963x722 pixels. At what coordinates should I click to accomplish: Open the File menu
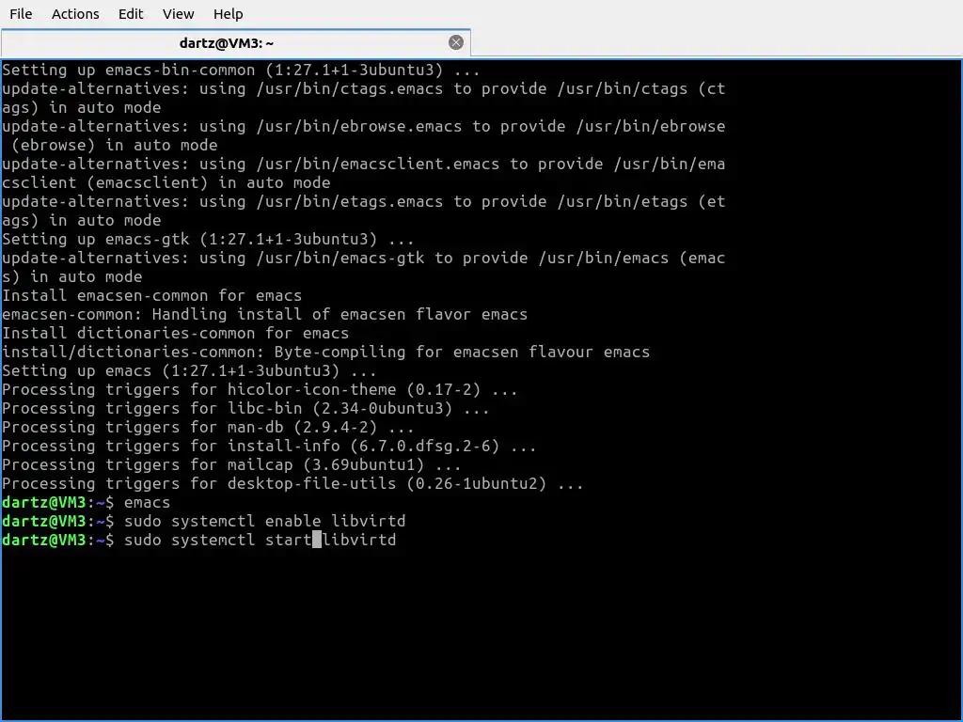click(x=21, y=13)
